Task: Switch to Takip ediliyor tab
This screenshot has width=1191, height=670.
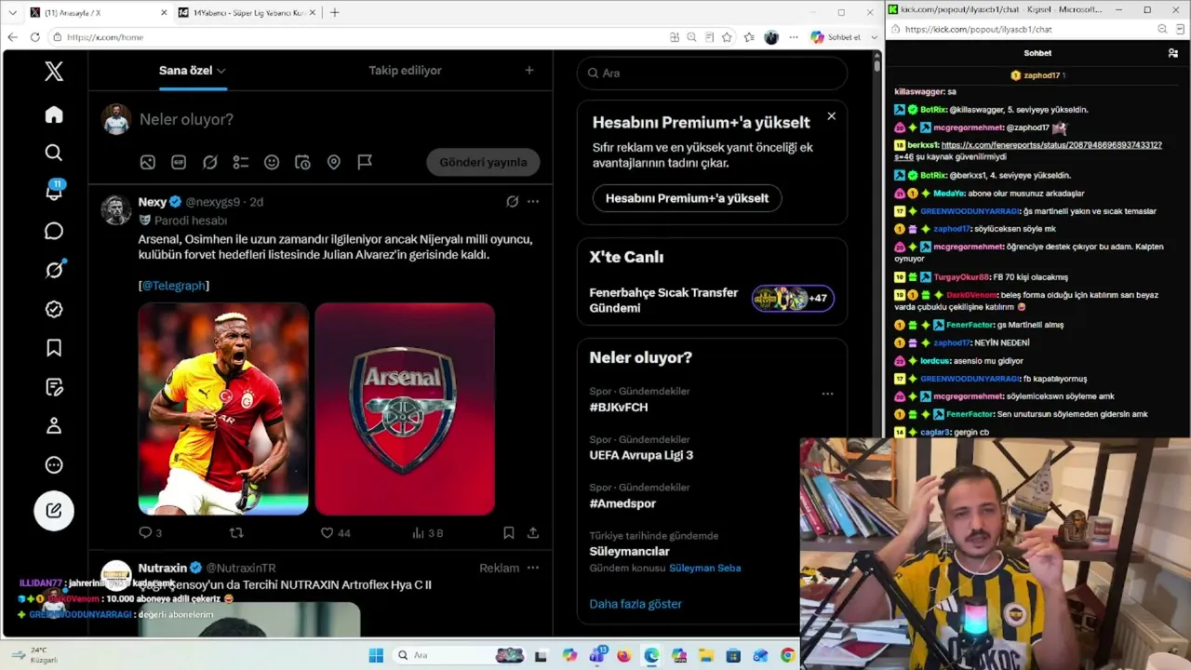Action: pos(405,70)
